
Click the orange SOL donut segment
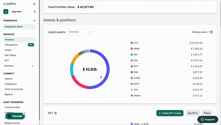(x=75, y=58)
